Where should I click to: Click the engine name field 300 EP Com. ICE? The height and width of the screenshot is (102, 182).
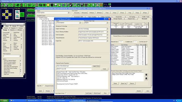pos(74,69)
